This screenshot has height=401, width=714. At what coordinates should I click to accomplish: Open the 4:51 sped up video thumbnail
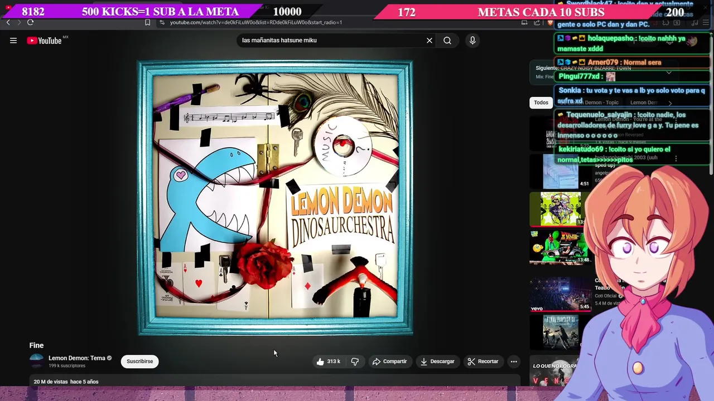(562, 171)
